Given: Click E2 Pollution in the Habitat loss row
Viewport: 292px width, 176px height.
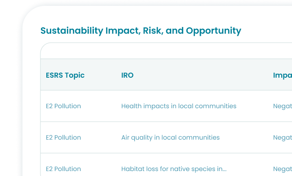Looking at the screenshot, I should point(63,169).
